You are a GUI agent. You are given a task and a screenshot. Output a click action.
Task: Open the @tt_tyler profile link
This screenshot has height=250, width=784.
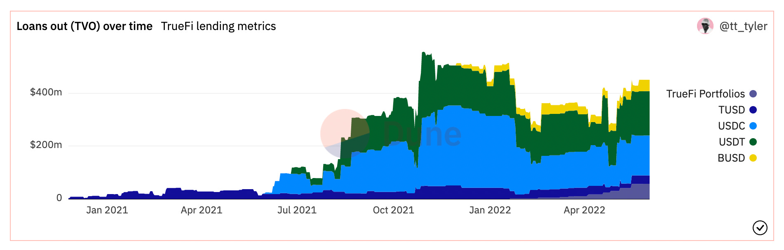point(743,26)
